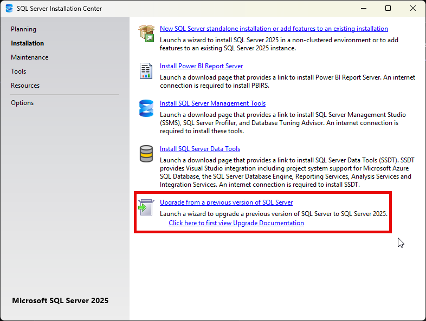Select Installation in the left sidebar

[27, 43]
